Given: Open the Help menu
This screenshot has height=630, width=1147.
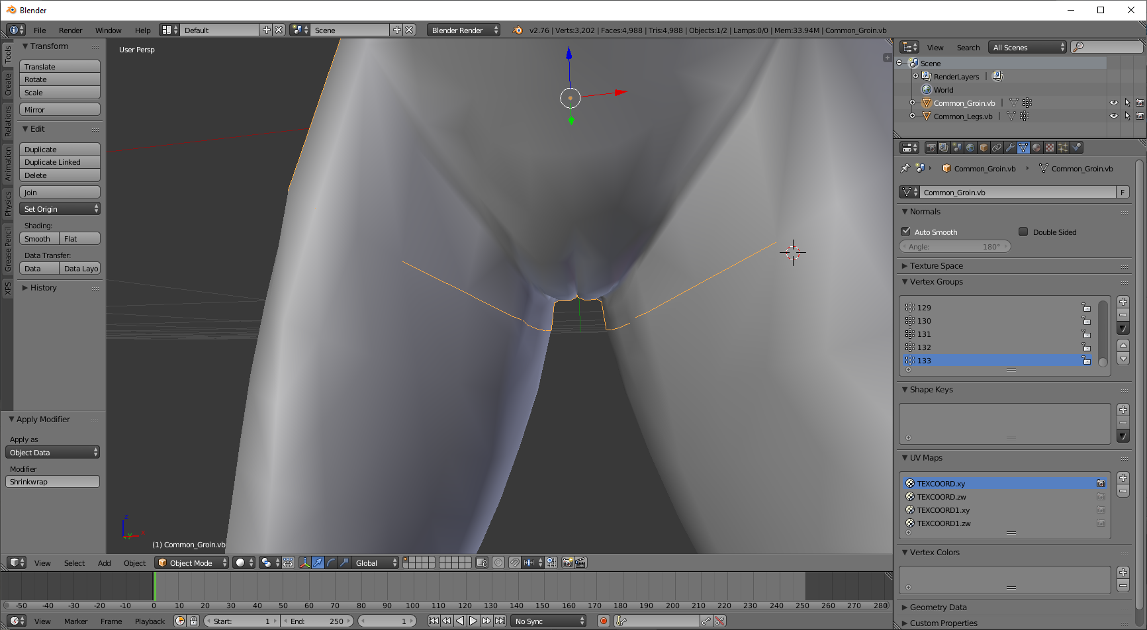Looking at the screenshot, I should pyautogui.click(x=143, y=30).
